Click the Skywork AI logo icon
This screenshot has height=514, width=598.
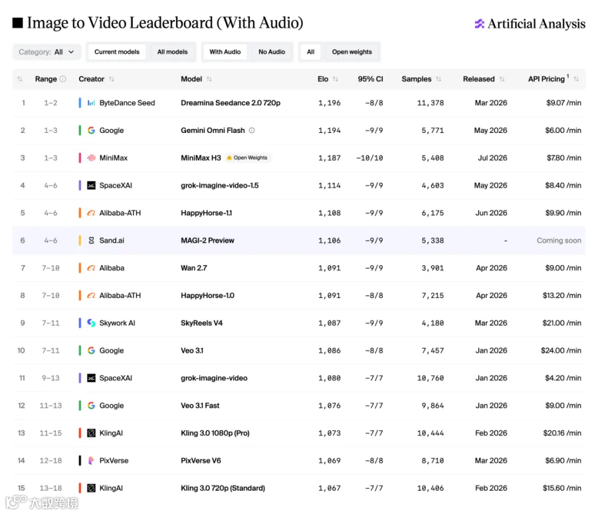click(x=91, y=322)
